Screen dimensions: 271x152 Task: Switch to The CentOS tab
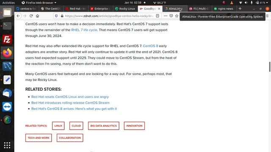(51, 8)
